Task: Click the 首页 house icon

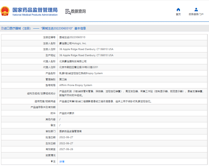Action: pyautogui.click(x=178, y=10)
